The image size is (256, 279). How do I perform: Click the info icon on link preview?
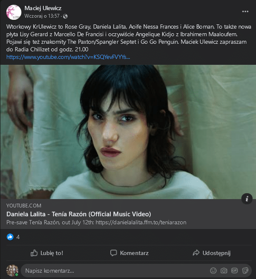pyautogui.click(x=247, y=199)
